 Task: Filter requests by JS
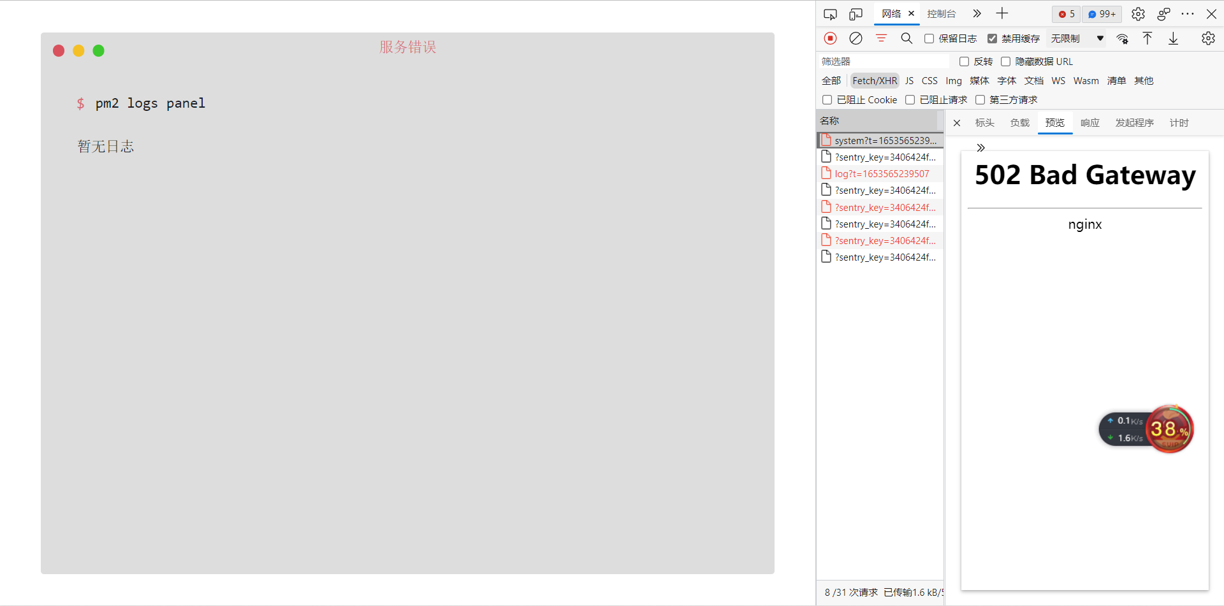tap(909, 81)
